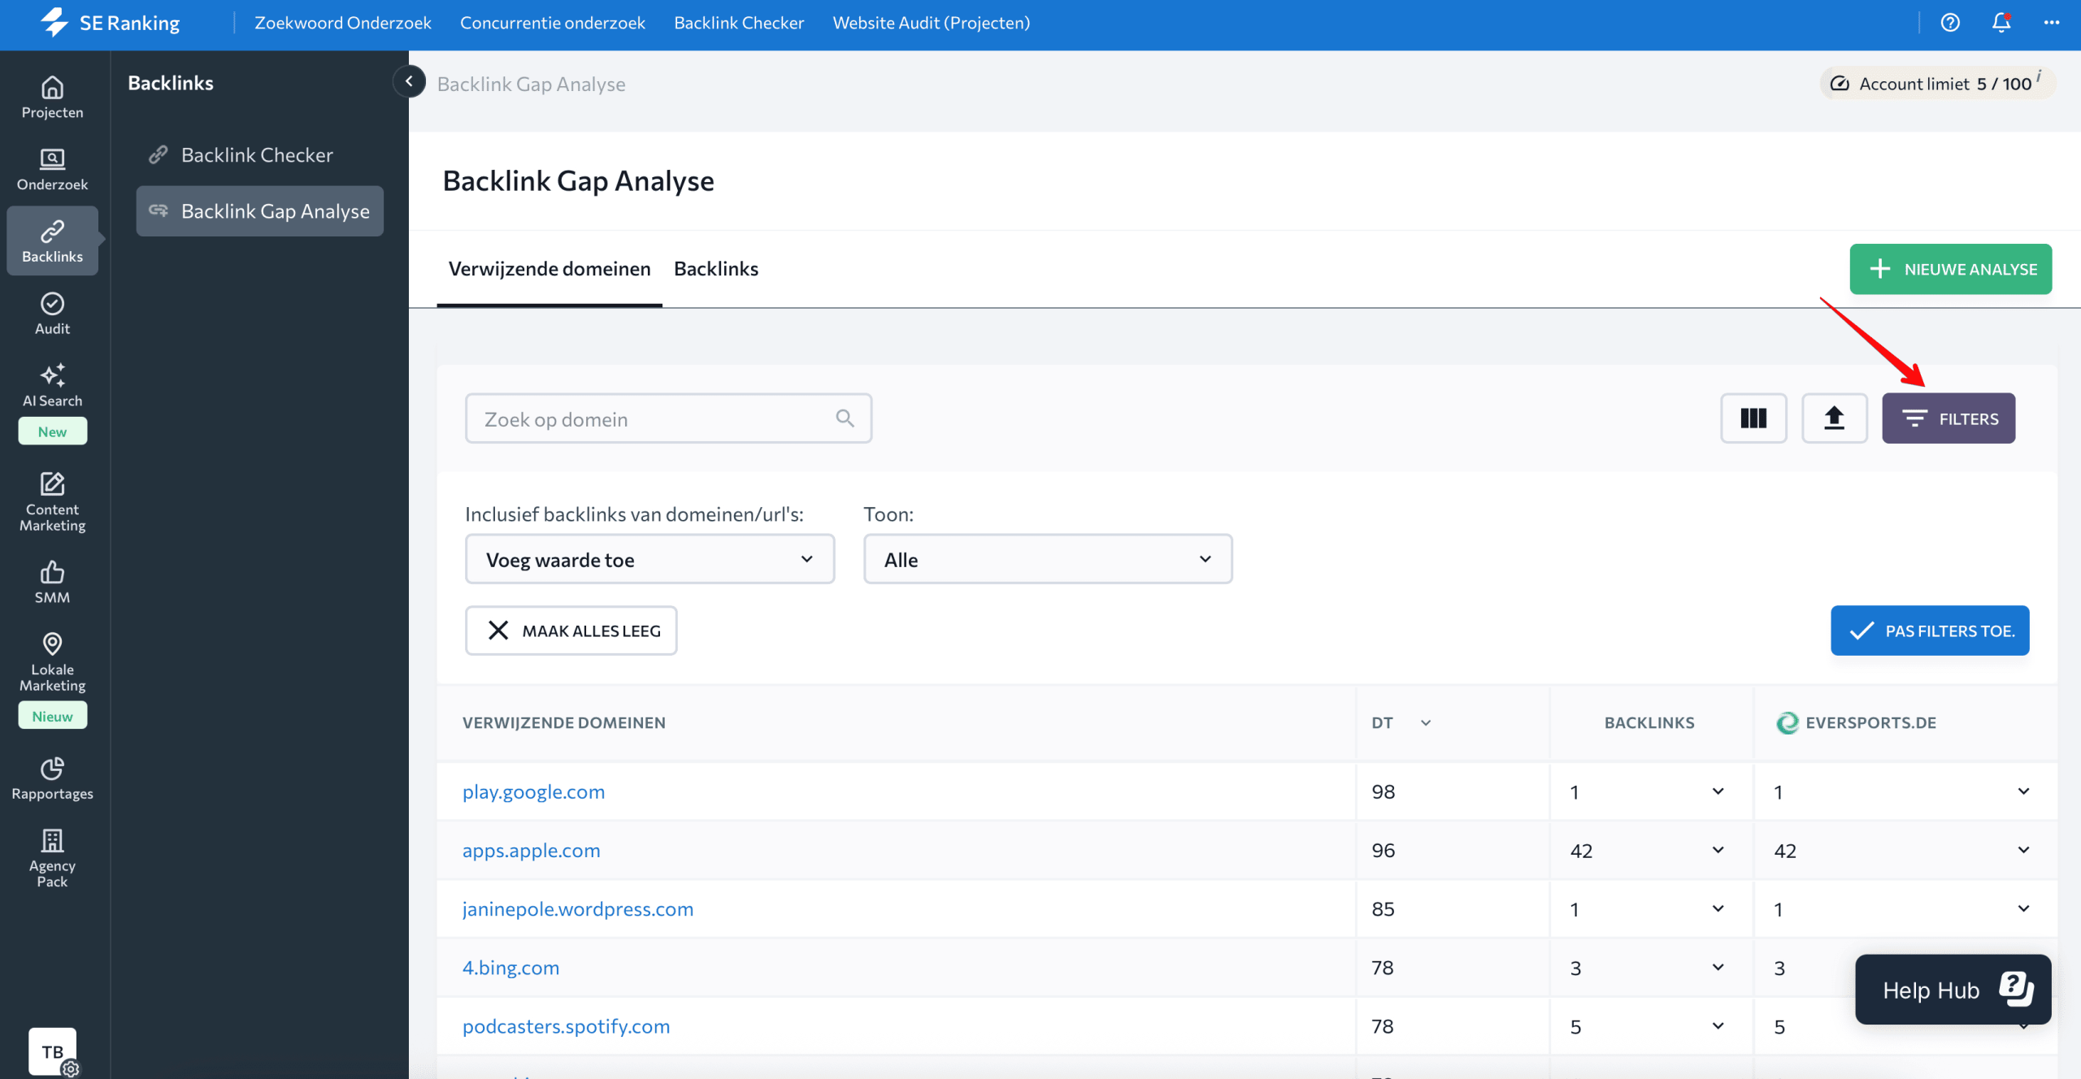Open janinepole.wordpress.com domain link
The image size is (2081, 1079).
tap(577, 908)
